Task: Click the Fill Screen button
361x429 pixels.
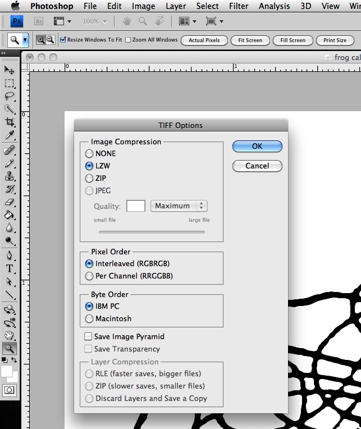Action: (293, 40)
